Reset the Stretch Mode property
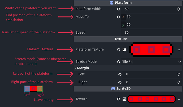Screen dimensions: 183x107 pos(118,62)
